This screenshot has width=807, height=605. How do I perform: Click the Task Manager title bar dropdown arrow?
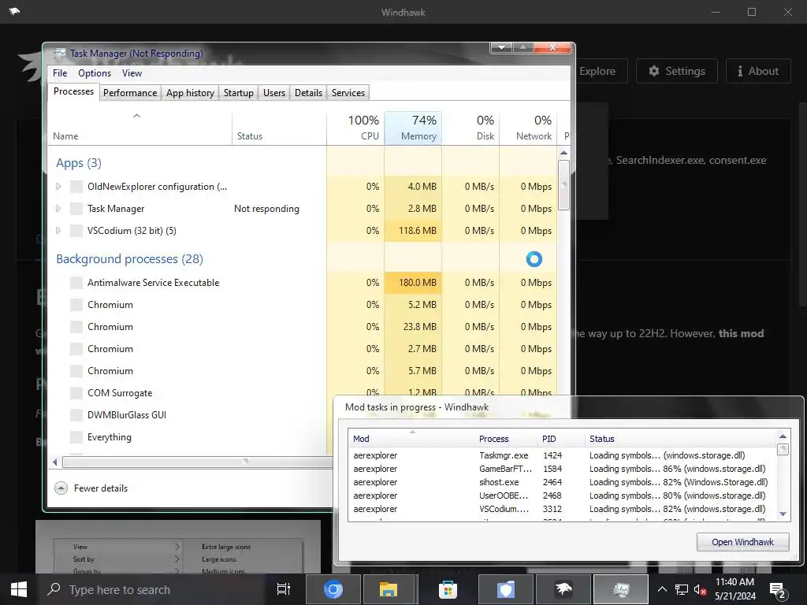[x=501, y=47]
